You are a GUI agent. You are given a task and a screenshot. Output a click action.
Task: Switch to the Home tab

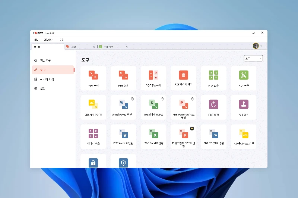pyautogui.click(x=48, y=47)
